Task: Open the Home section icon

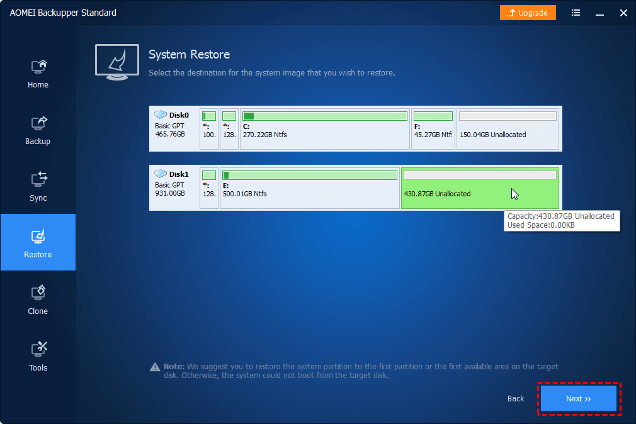Action: (x=38, y=67)
